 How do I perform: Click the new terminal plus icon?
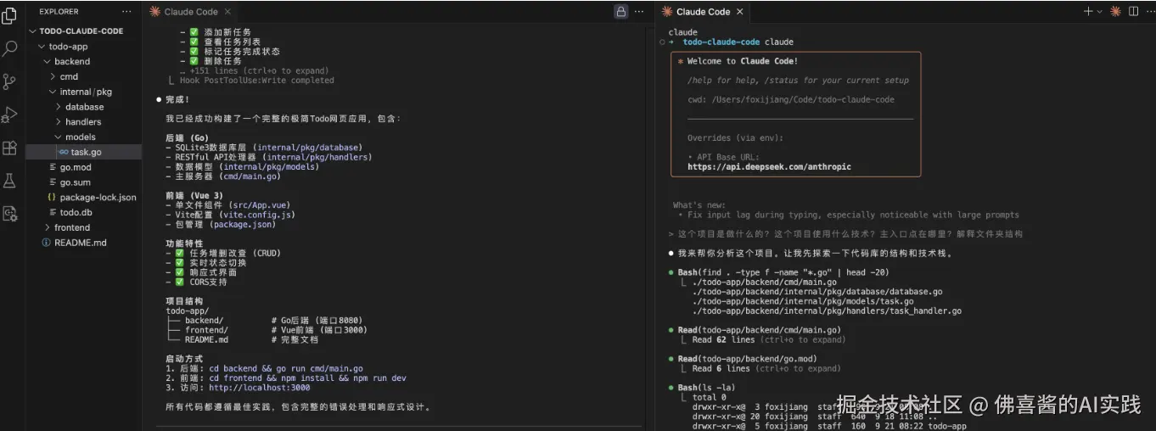[x=1088, y=11]
